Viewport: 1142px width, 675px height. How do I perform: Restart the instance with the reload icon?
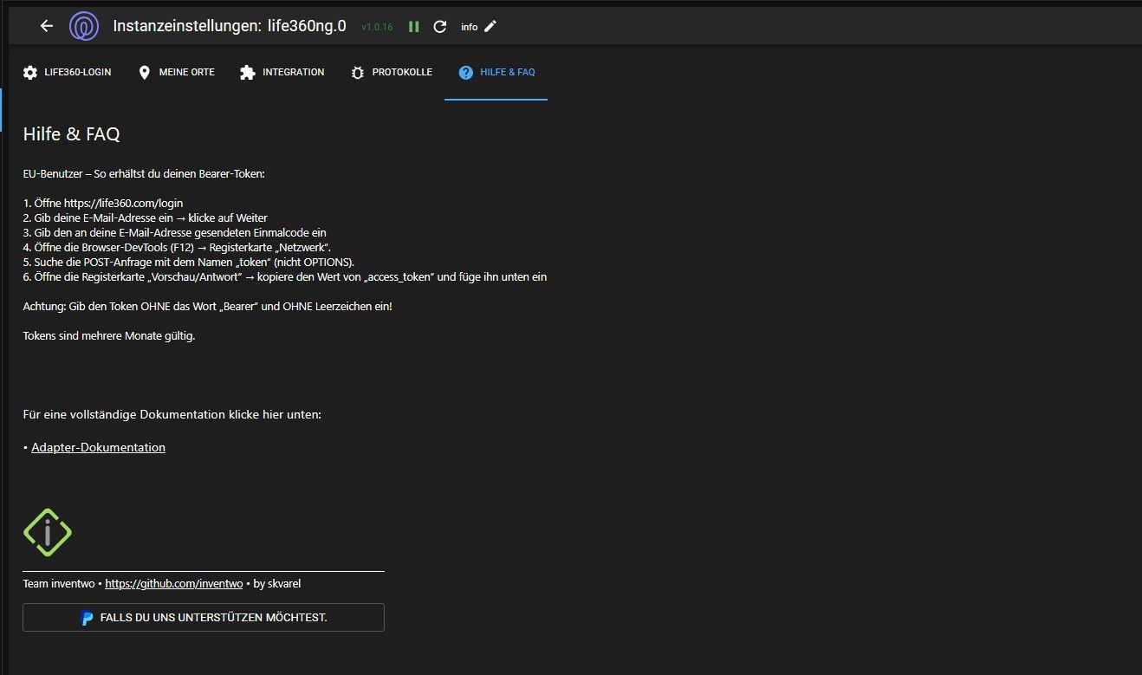[x=440, y=26]
